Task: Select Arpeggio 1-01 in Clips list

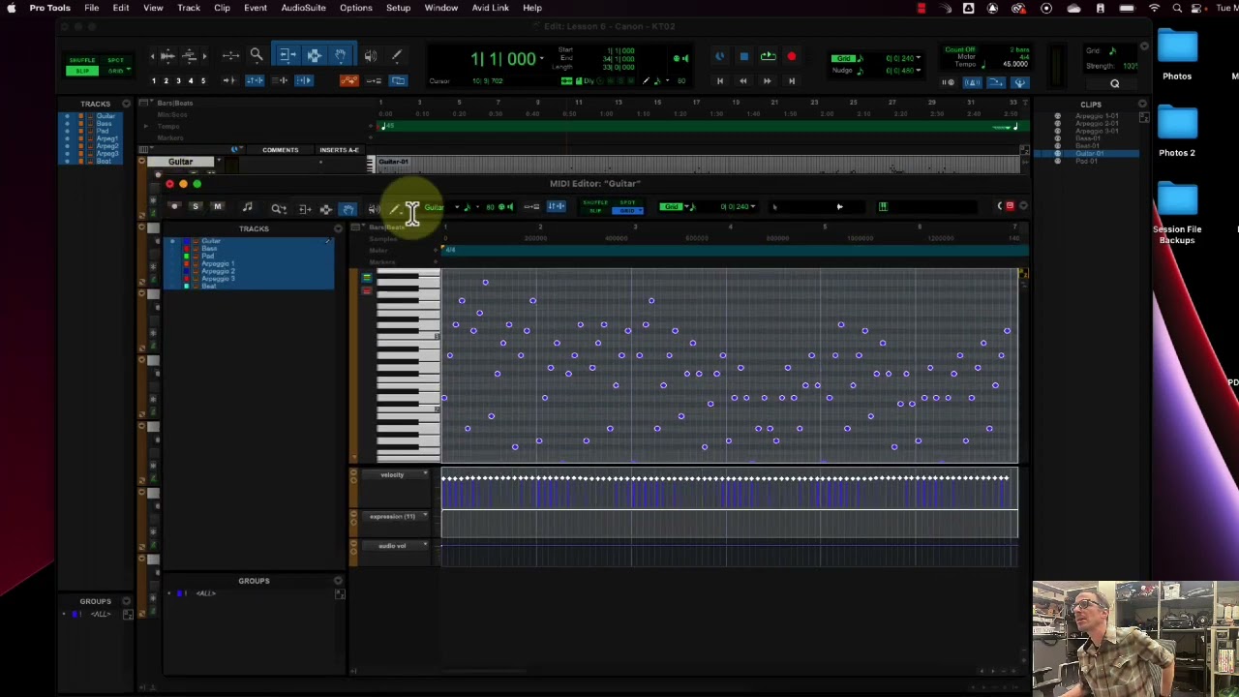Action: [1097, 116]
